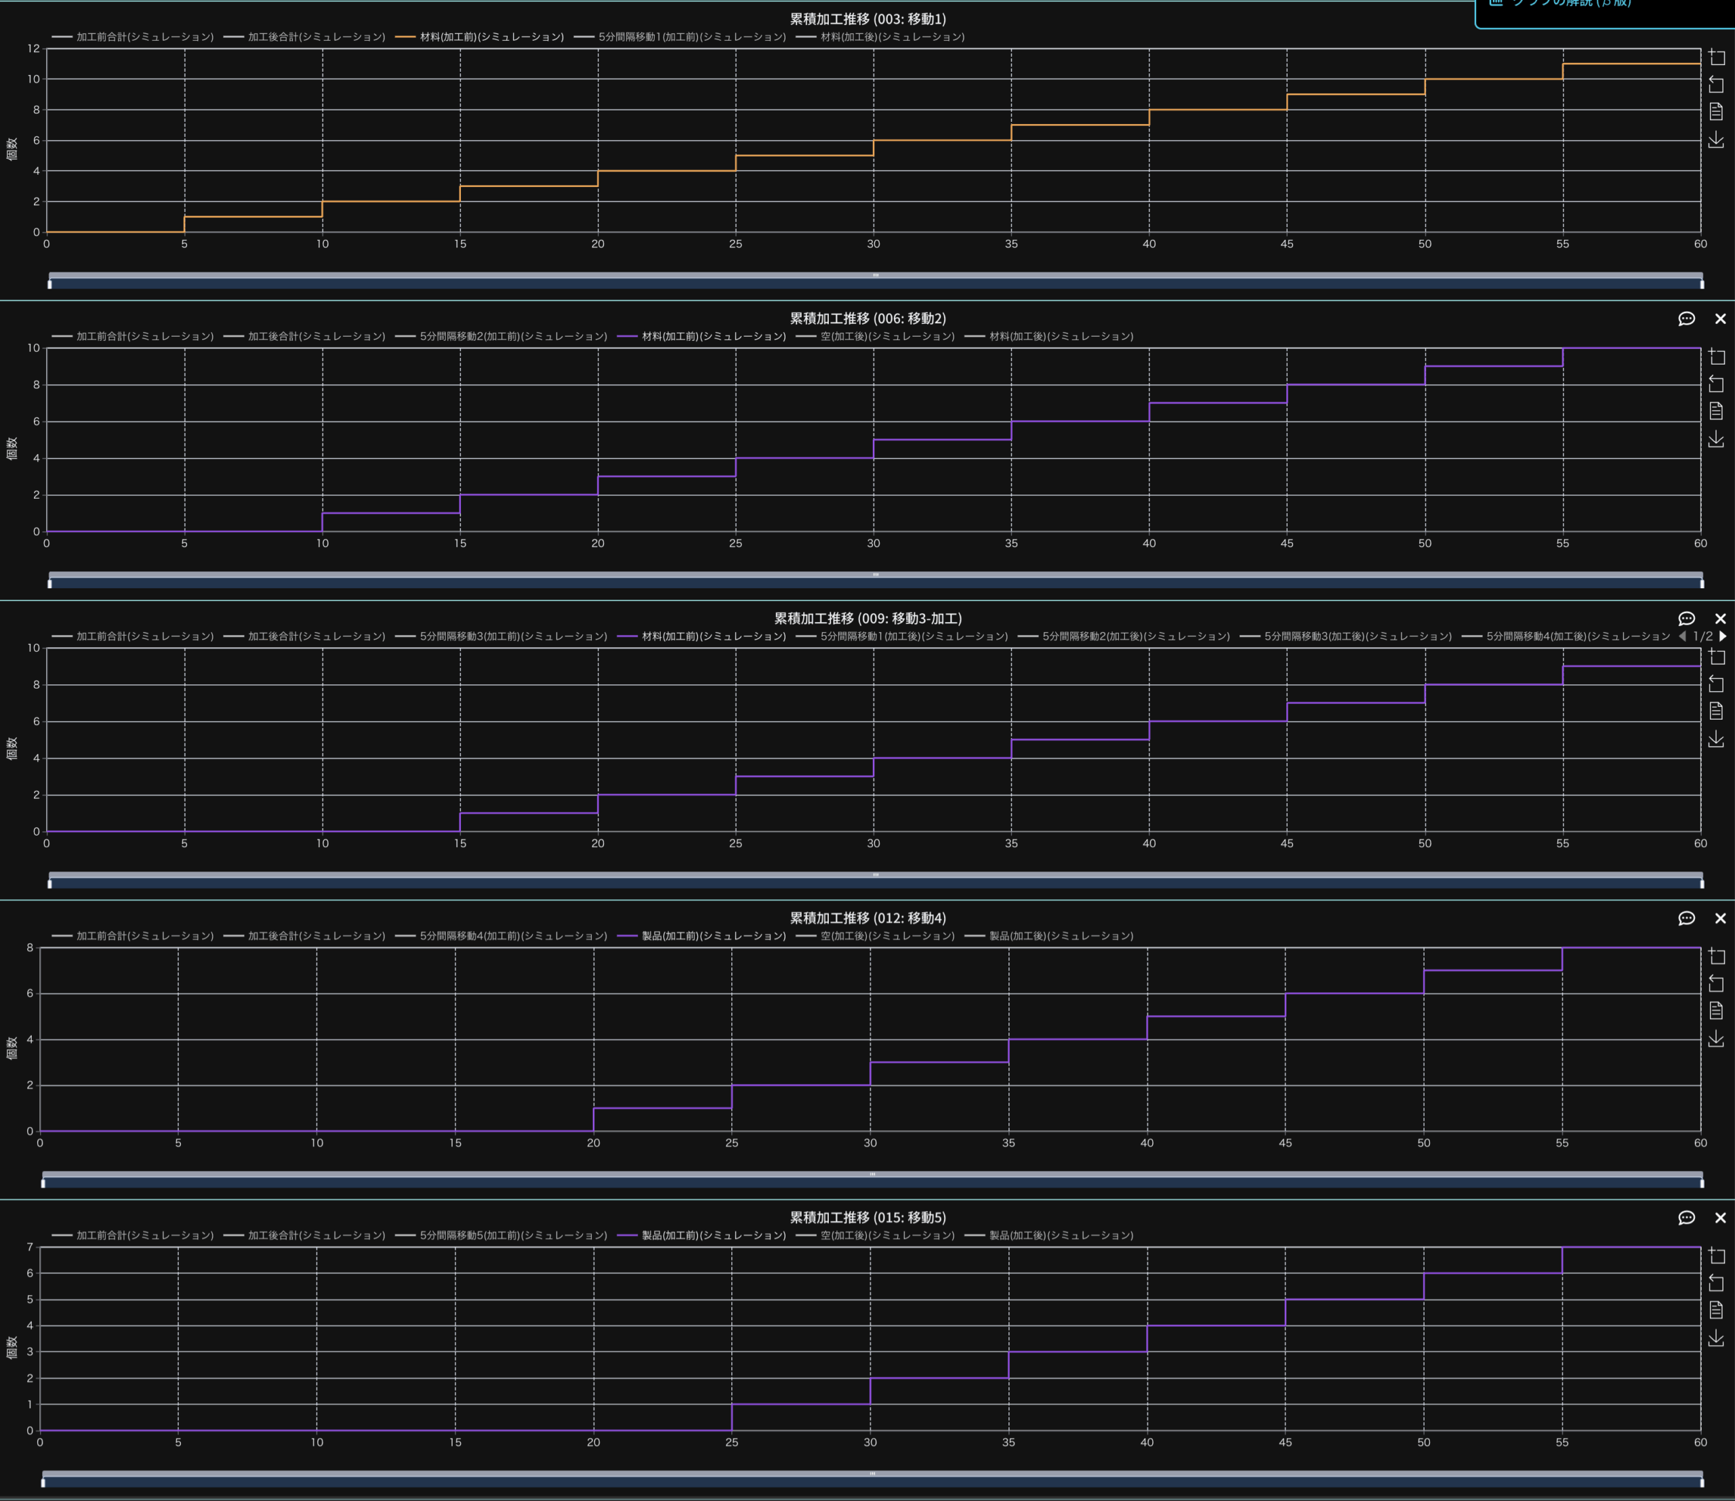This screenshot has height=1501, width=1735.
Task: Click left zoom slider handle under 移動1 chart
Action: (50, 285)
